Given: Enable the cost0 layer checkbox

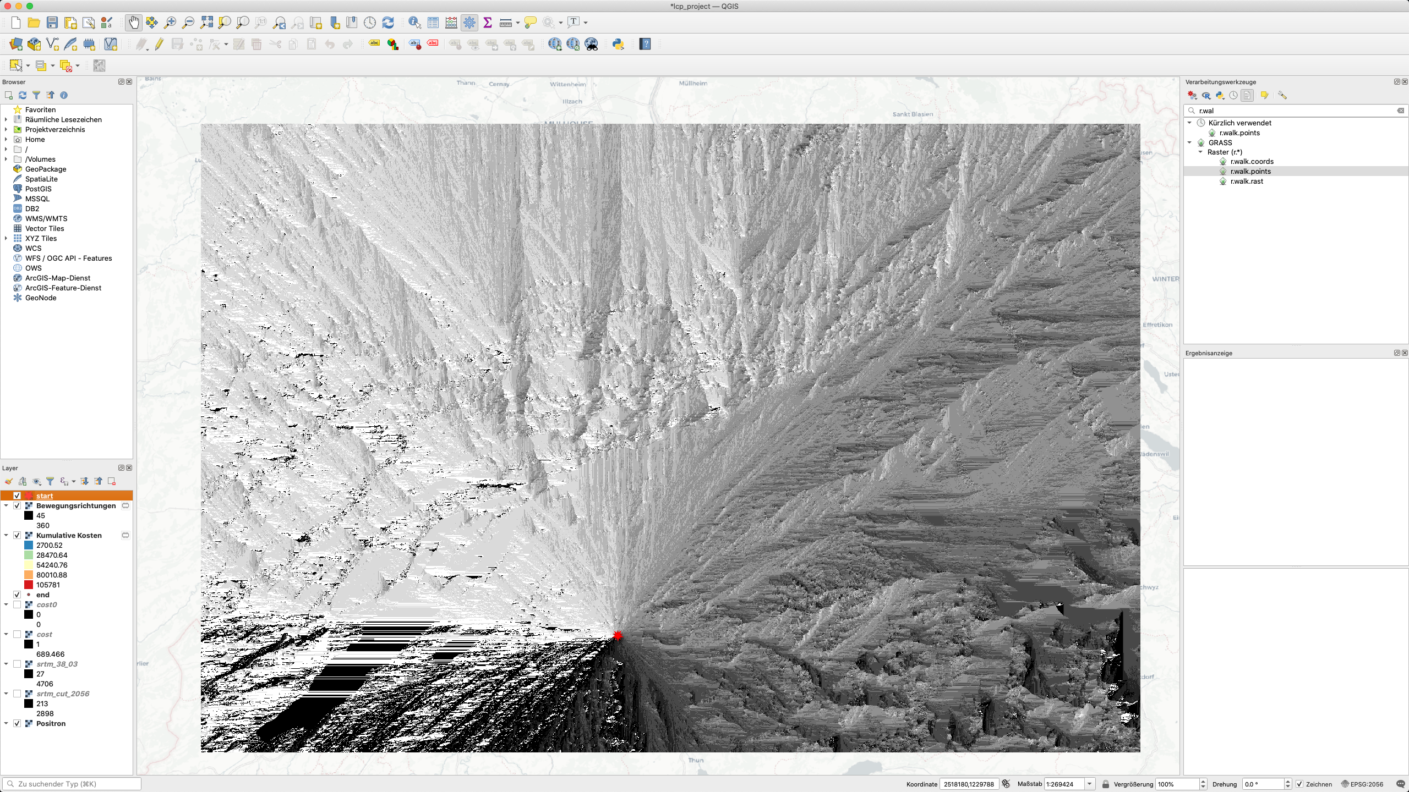Looking at the screenshot, I should 17,604.
